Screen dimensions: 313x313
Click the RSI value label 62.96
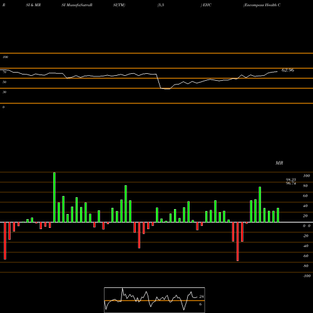(x=288, y=70)
